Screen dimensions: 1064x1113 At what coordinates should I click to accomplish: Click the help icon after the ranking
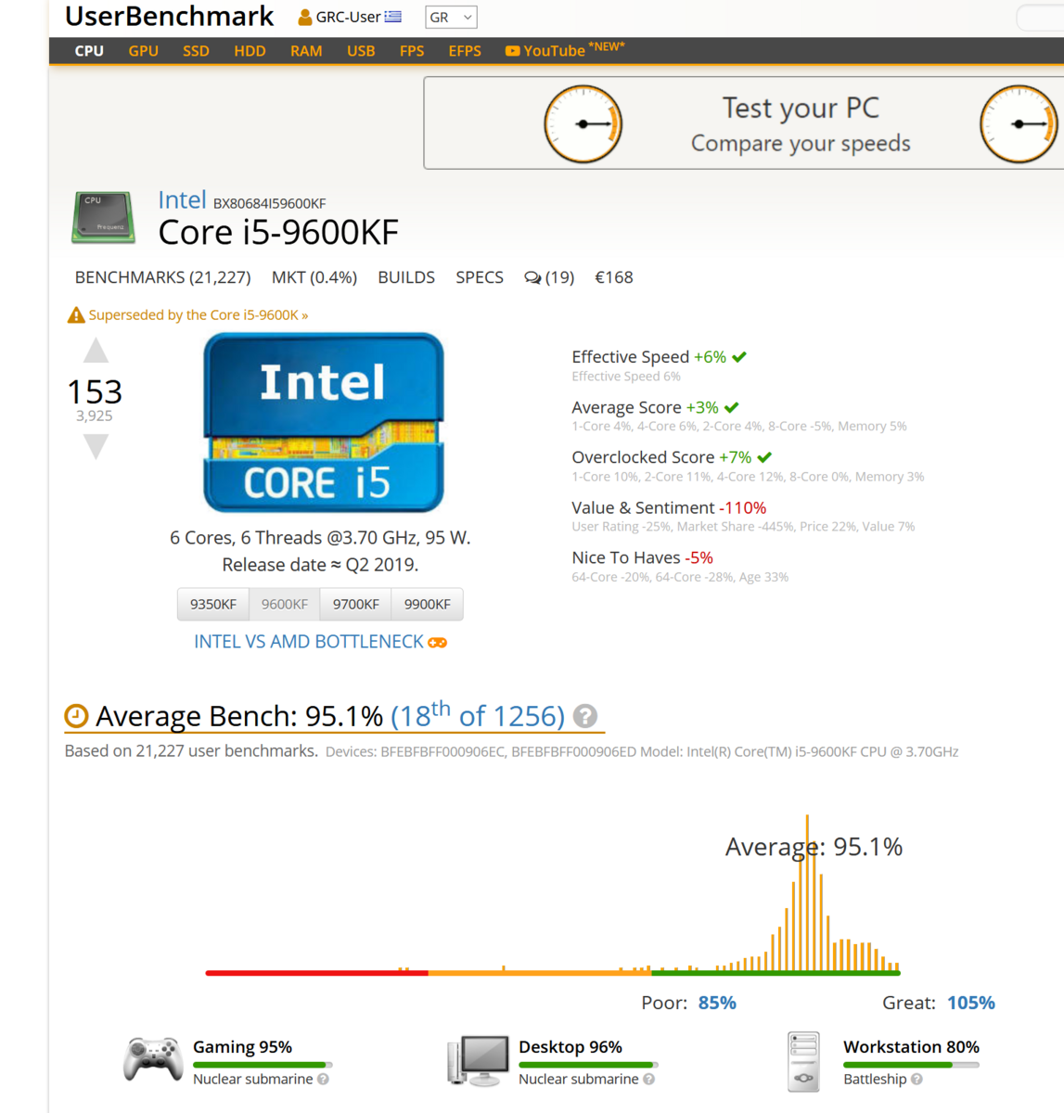pos(584,716)
